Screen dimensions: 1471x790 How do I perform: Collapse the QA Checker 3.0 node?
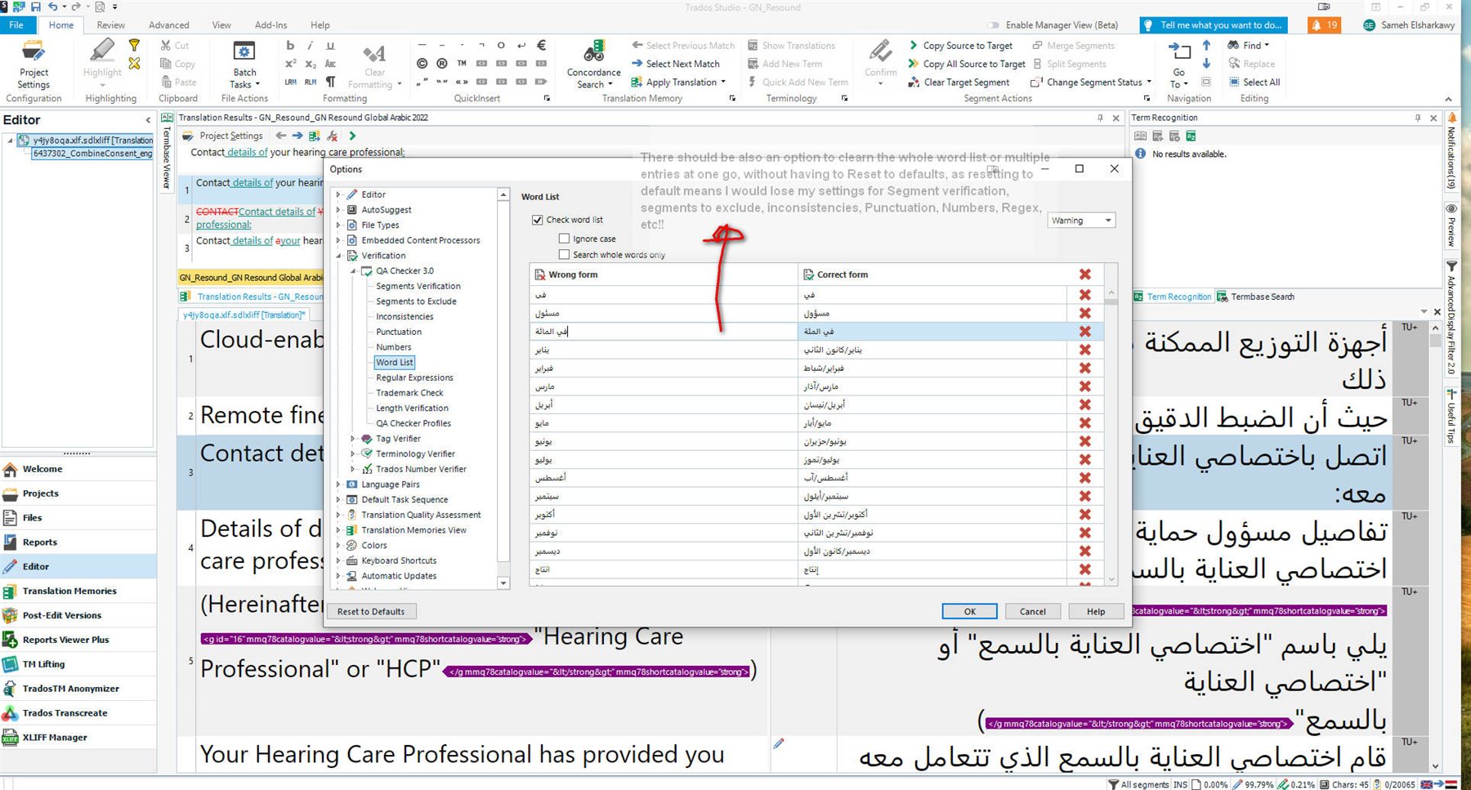pos(352,270)
